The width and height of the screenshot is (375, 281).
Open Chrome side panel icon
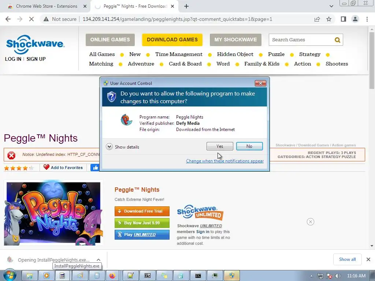344,19
